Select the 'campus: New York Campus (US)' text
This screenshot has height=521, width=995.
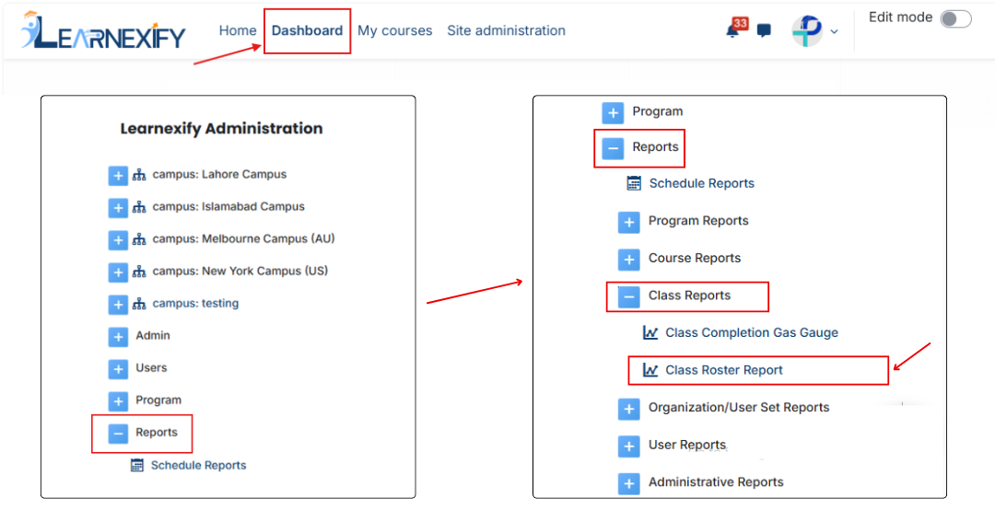tap(240, 272)
